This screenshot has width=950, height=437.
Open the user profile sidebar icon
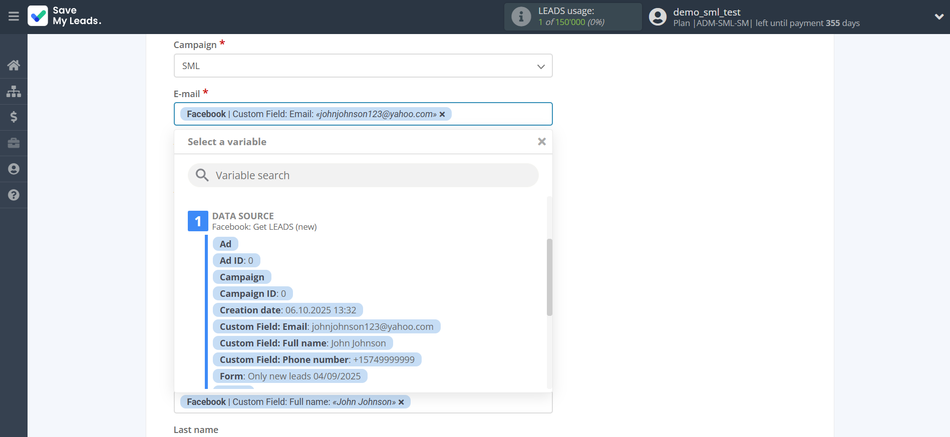click(x=14, y=169)
